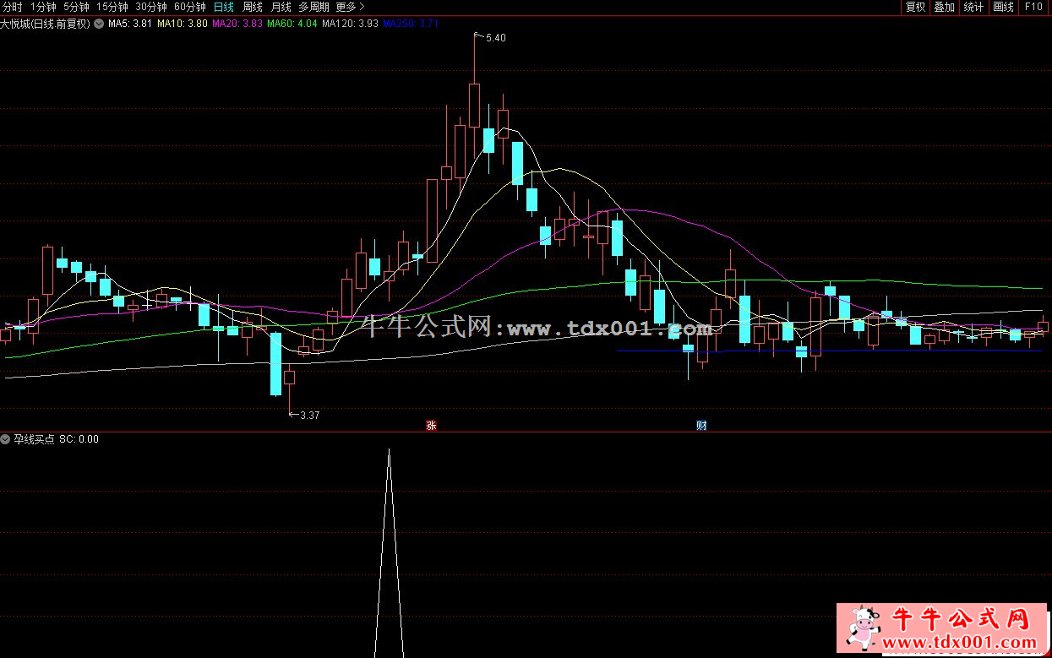1052x658 pixels.
Task: Click the MA120: 3.93 label
Action: point(351,24)
